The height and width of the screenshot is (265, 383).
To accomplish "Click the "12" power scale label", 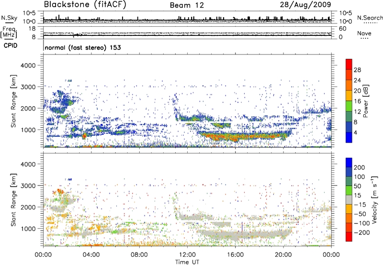I will [357, 112].
